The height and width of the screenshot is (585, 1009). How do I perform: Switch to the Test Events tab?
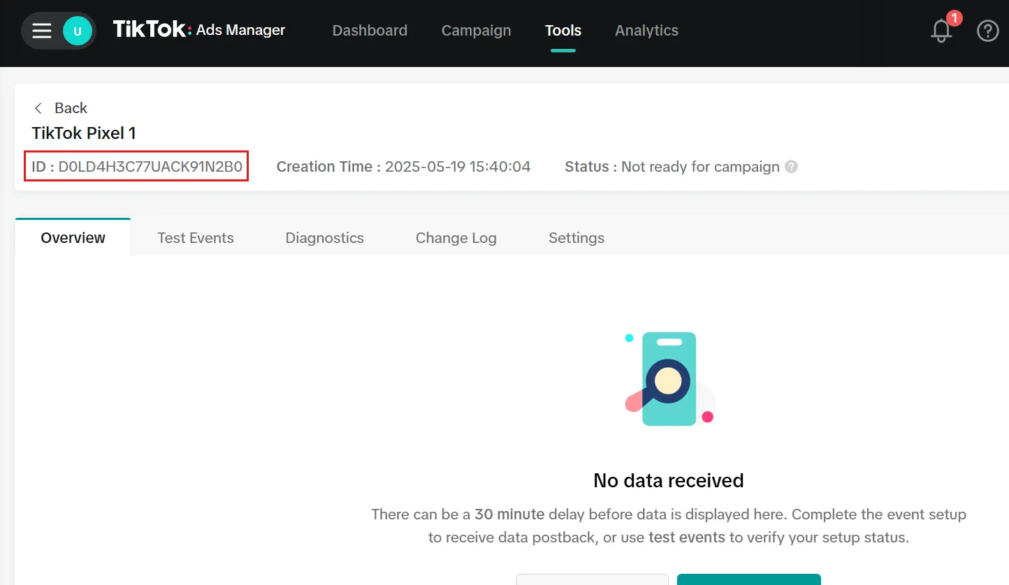click(x=196, y=237)
